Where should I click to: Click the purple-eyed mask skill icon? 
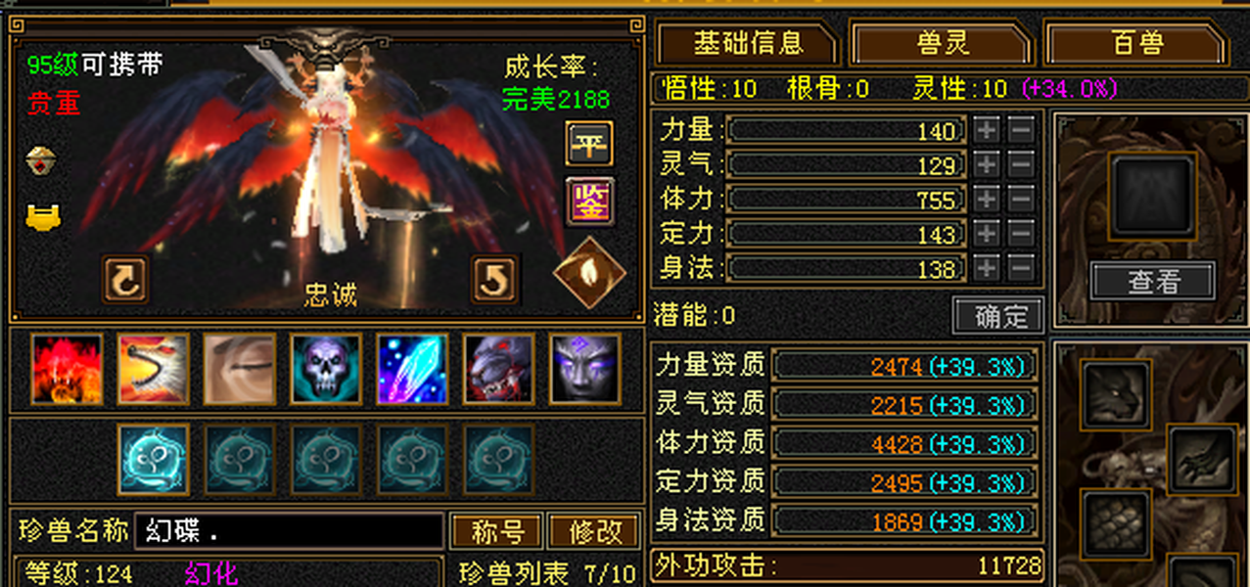pos(585,369)
